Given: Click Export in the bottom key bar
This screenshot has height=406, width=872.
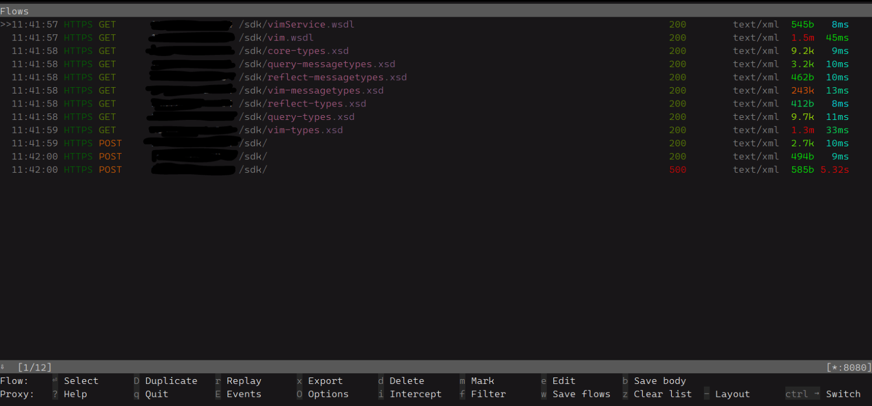Looking at the screenshot, I should [x=325, y=381].
